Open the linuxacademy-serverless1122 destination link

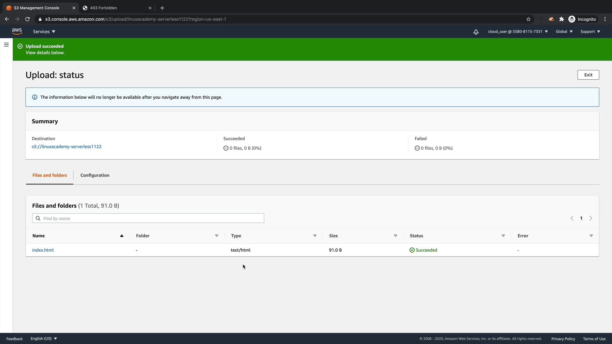(67, 147)
